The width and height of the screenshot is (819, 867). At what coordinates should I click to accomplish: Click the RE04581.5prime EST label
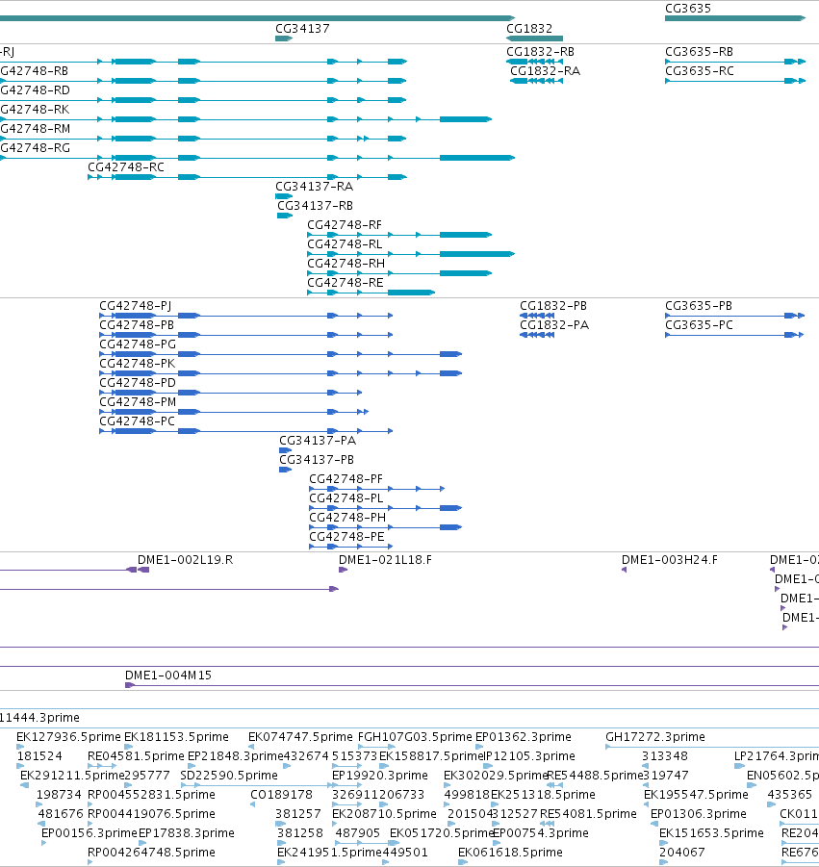(x=136, y=756)
